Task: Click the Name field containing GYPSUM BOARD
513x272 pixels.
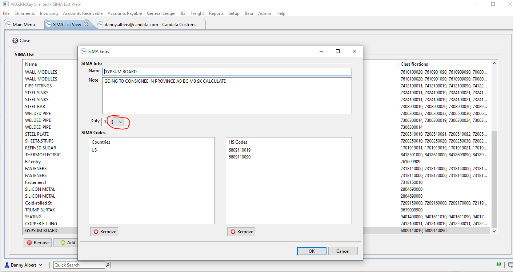Action: (x=227, y=71)
